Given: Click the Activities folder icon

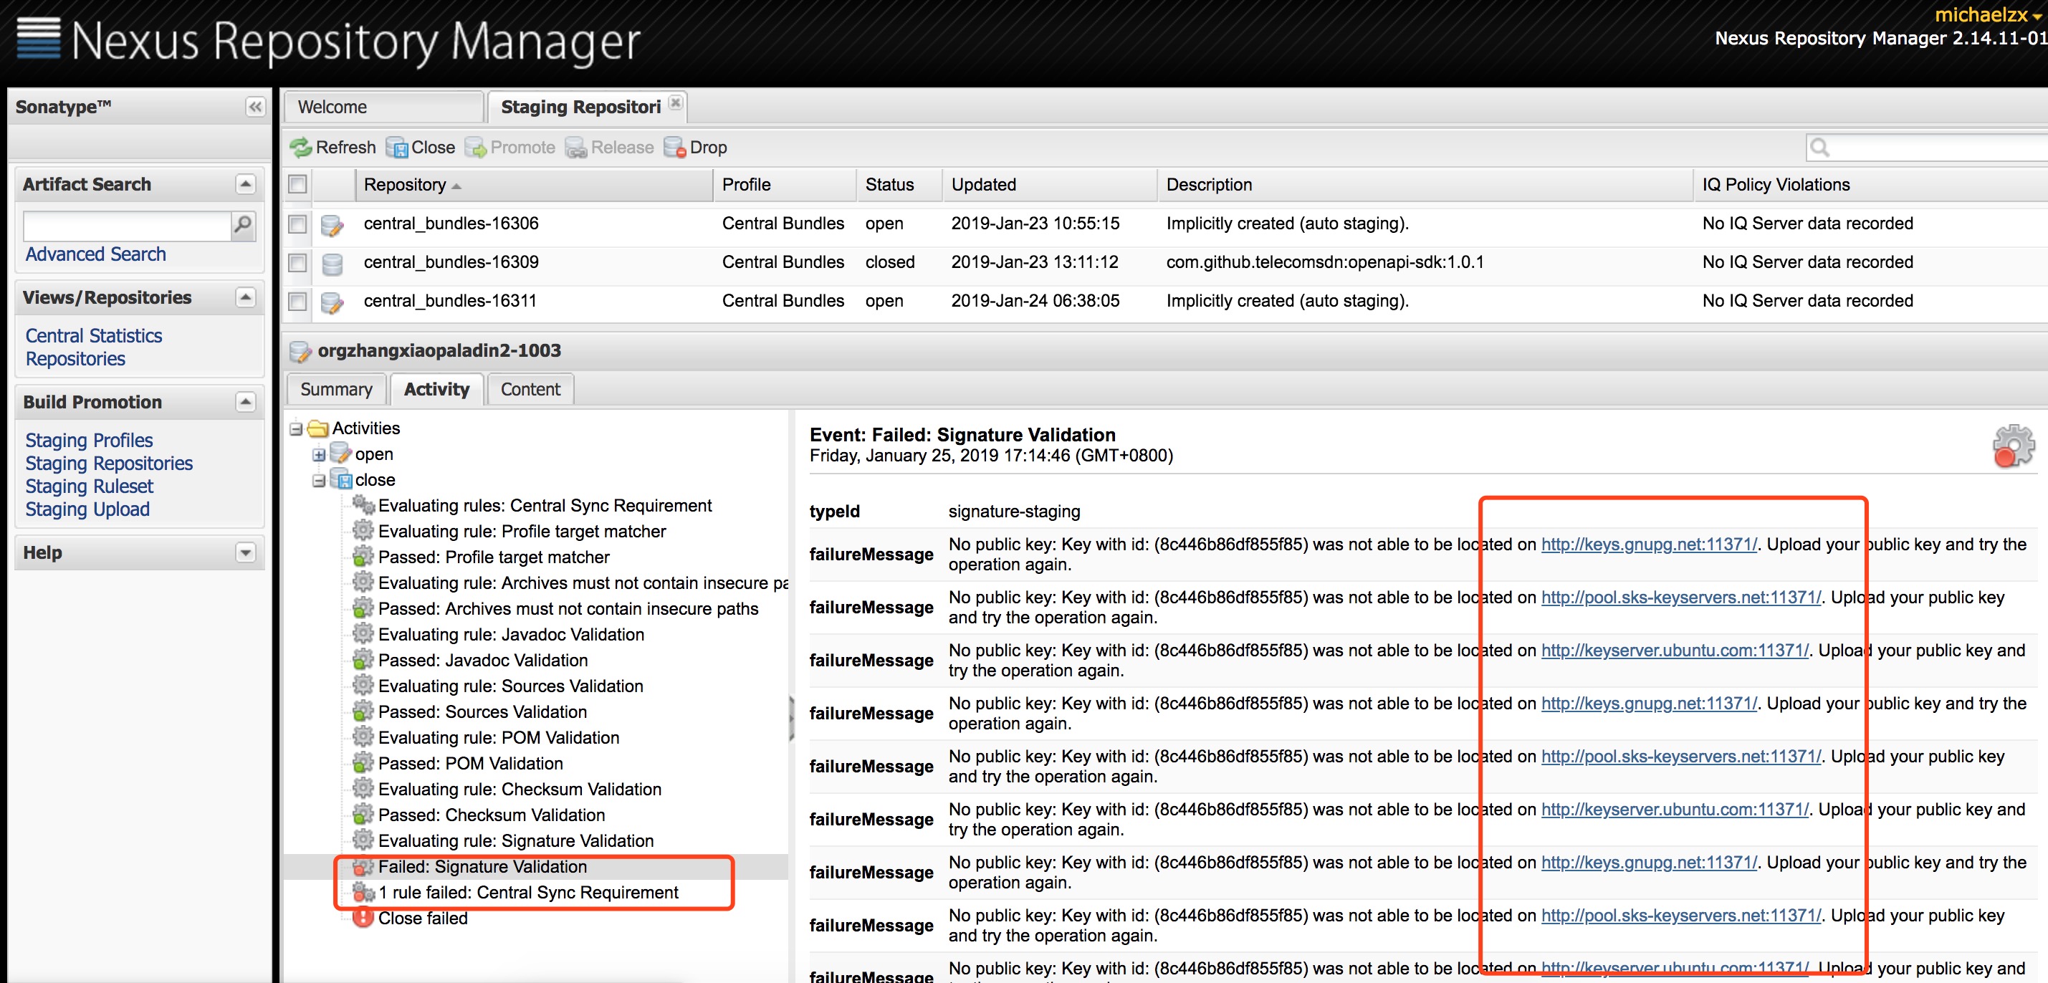Looking at the screenshot, I should tap(318, 428).
